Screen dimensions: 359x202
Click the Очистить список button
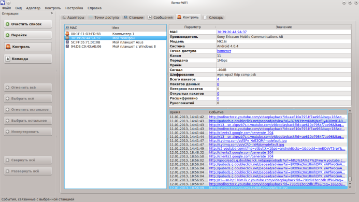[28, 24]
